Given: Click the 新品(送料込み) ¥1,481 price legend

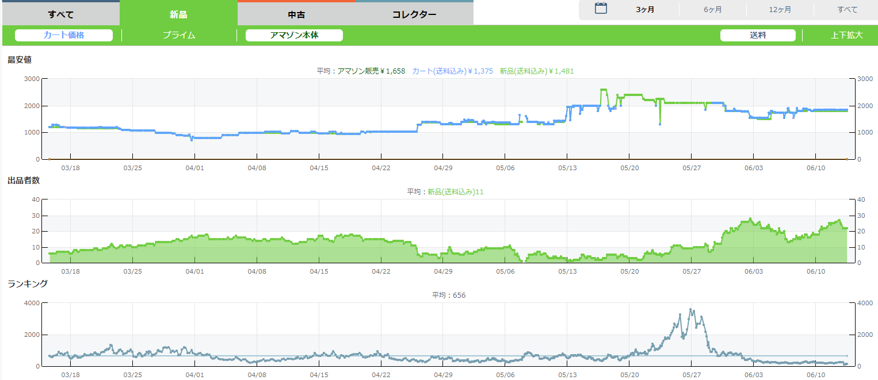Looking at the screenshot, I should click(536, 71).
